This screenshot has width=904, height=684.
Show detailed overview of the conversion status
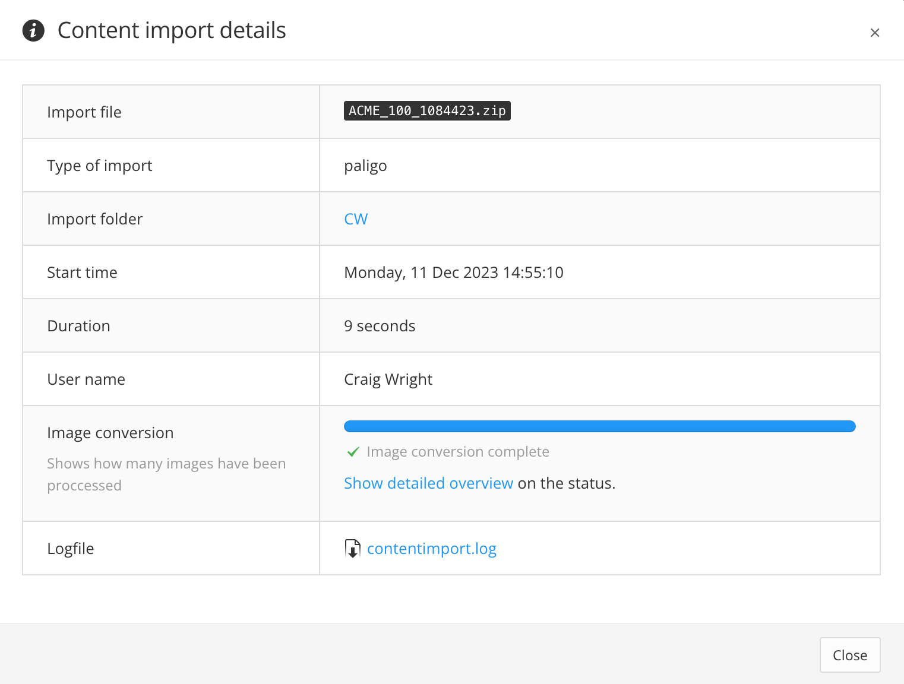[x=428, y=483]
